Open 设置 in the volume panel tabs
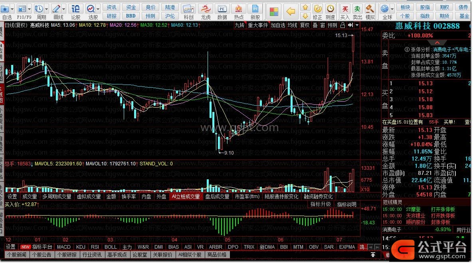Image resolution: width=473 pixels, height=263 pixels. click(12, 197)
